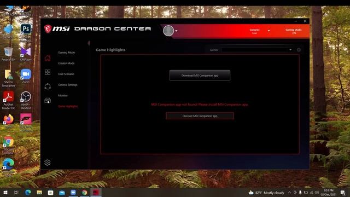Open the Home section in Dragon Center sidebar
The height and width of the screenshot is (197, 350).
(48, 59)
